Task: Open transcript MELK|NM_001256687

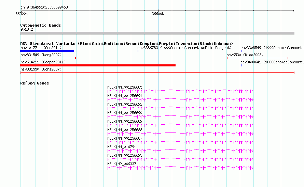Action: (x=125, y=138)
